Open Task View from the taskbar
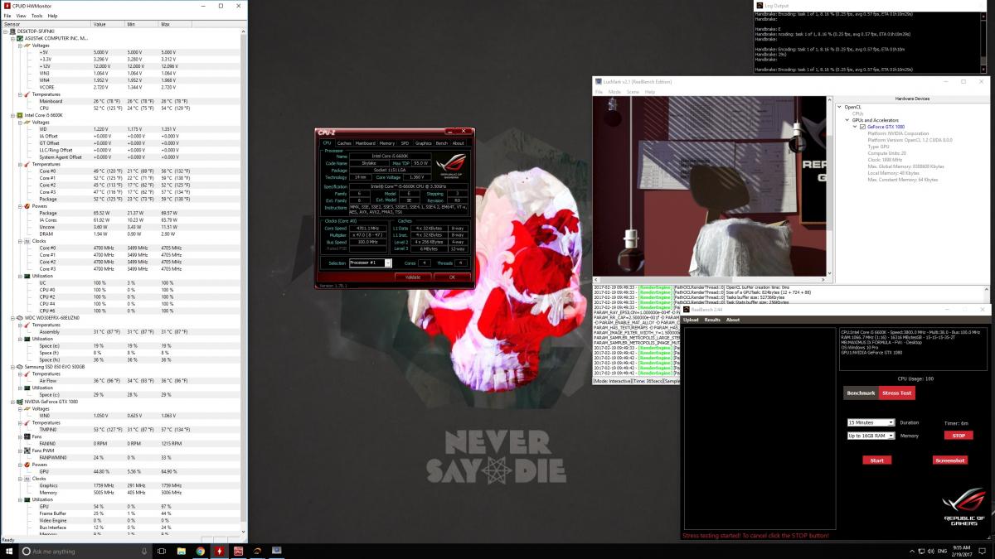The height and width of the screenshot is (559, 995). [x=163, y=551]
